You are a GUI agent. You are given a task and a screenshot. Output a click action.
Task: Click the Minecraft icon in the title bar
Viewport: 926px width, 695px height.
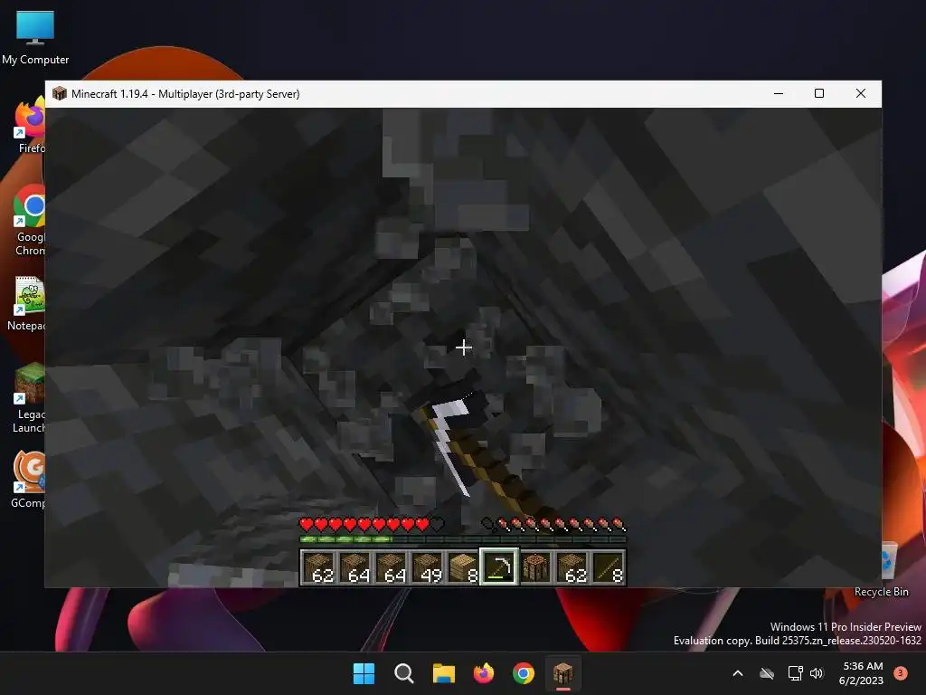(59, 93)
